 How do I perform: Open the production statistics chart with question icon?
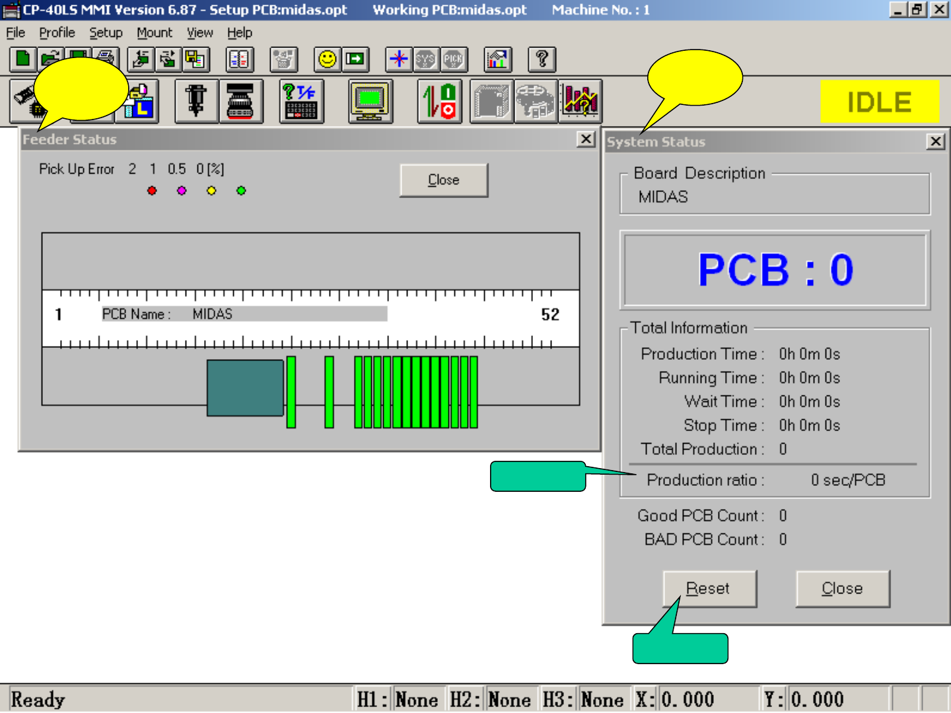click(x=580, y=101)
